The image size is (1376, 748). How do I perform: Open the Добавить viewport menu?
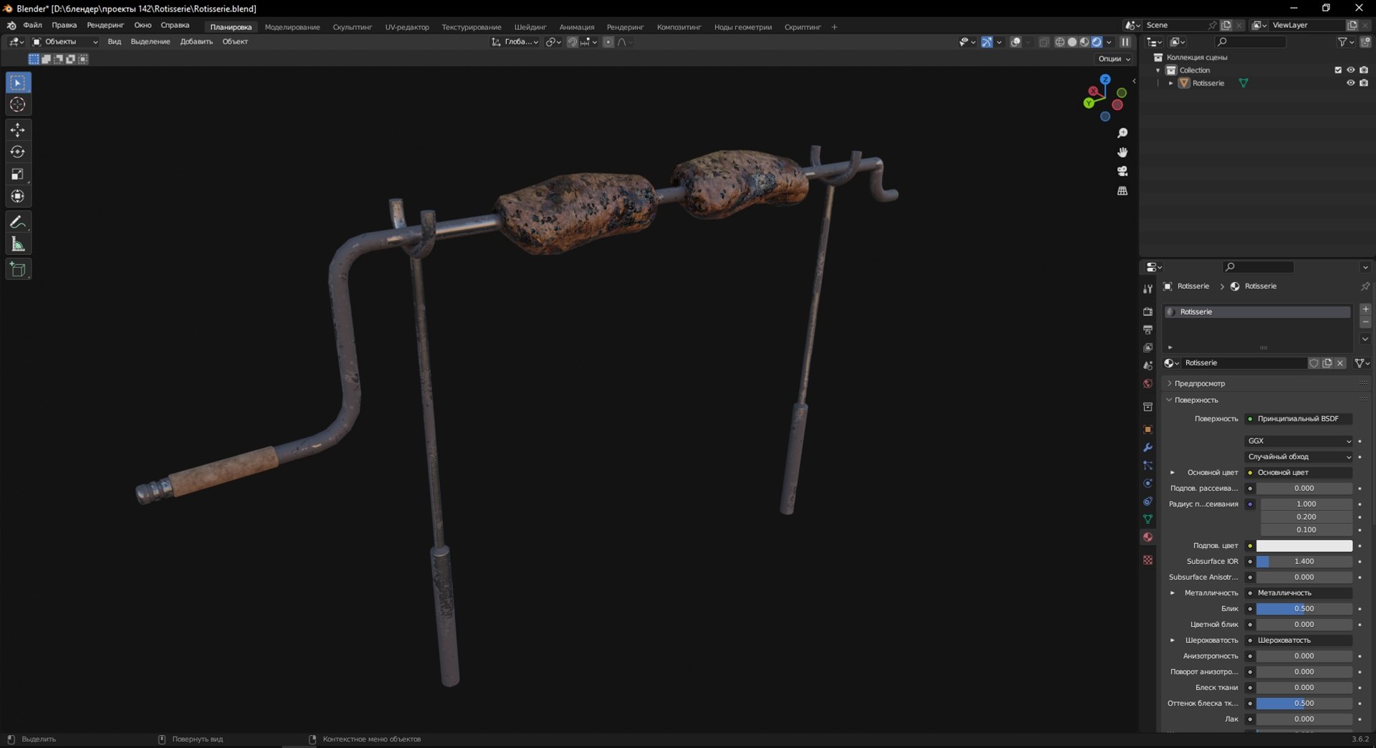coord(196,42)
